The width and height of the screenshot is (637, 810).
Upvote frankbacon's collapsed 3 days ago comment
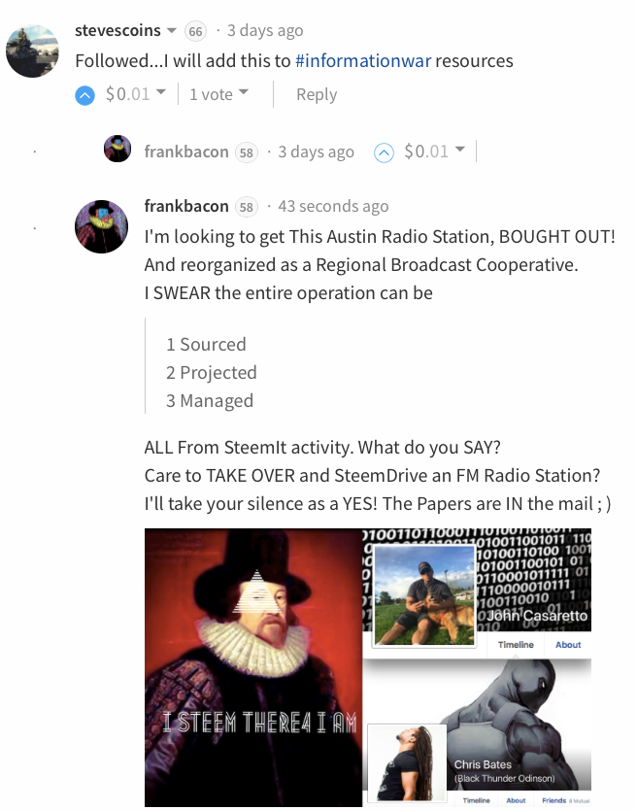384,152
